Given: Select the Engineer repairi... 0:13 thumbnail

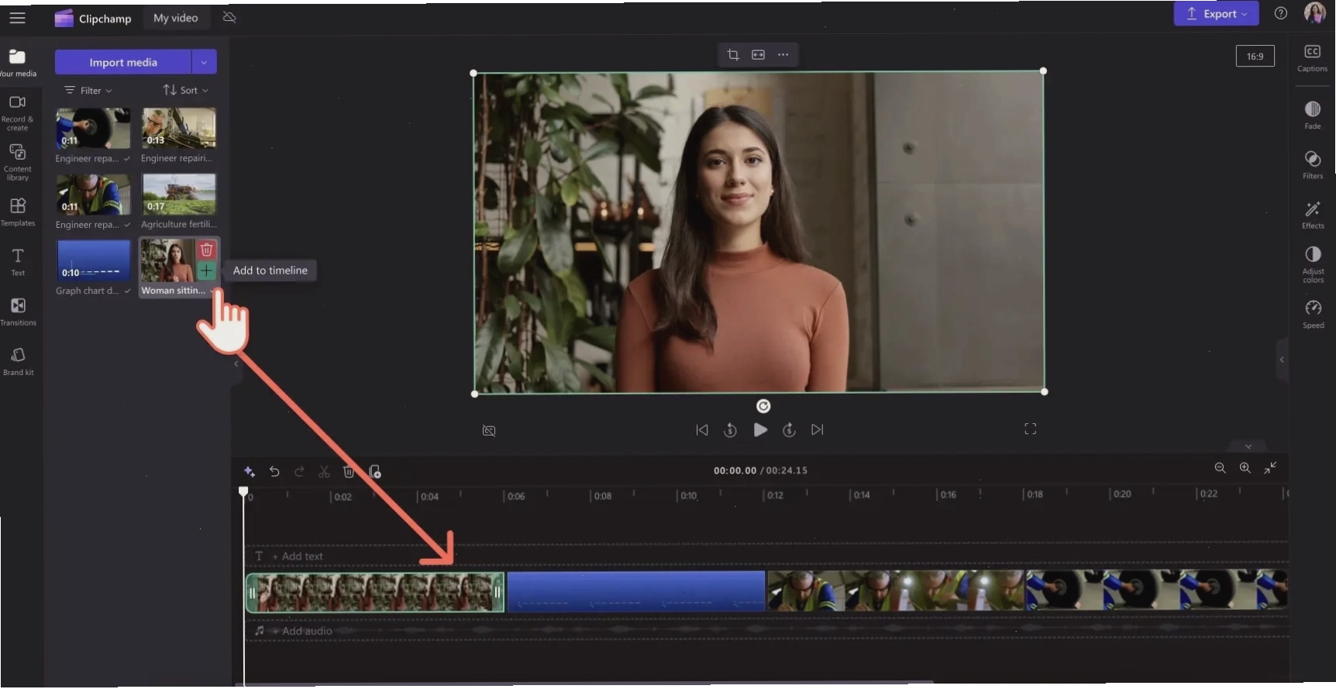Looking at the screenshot, I should click(x=179, y=128).
